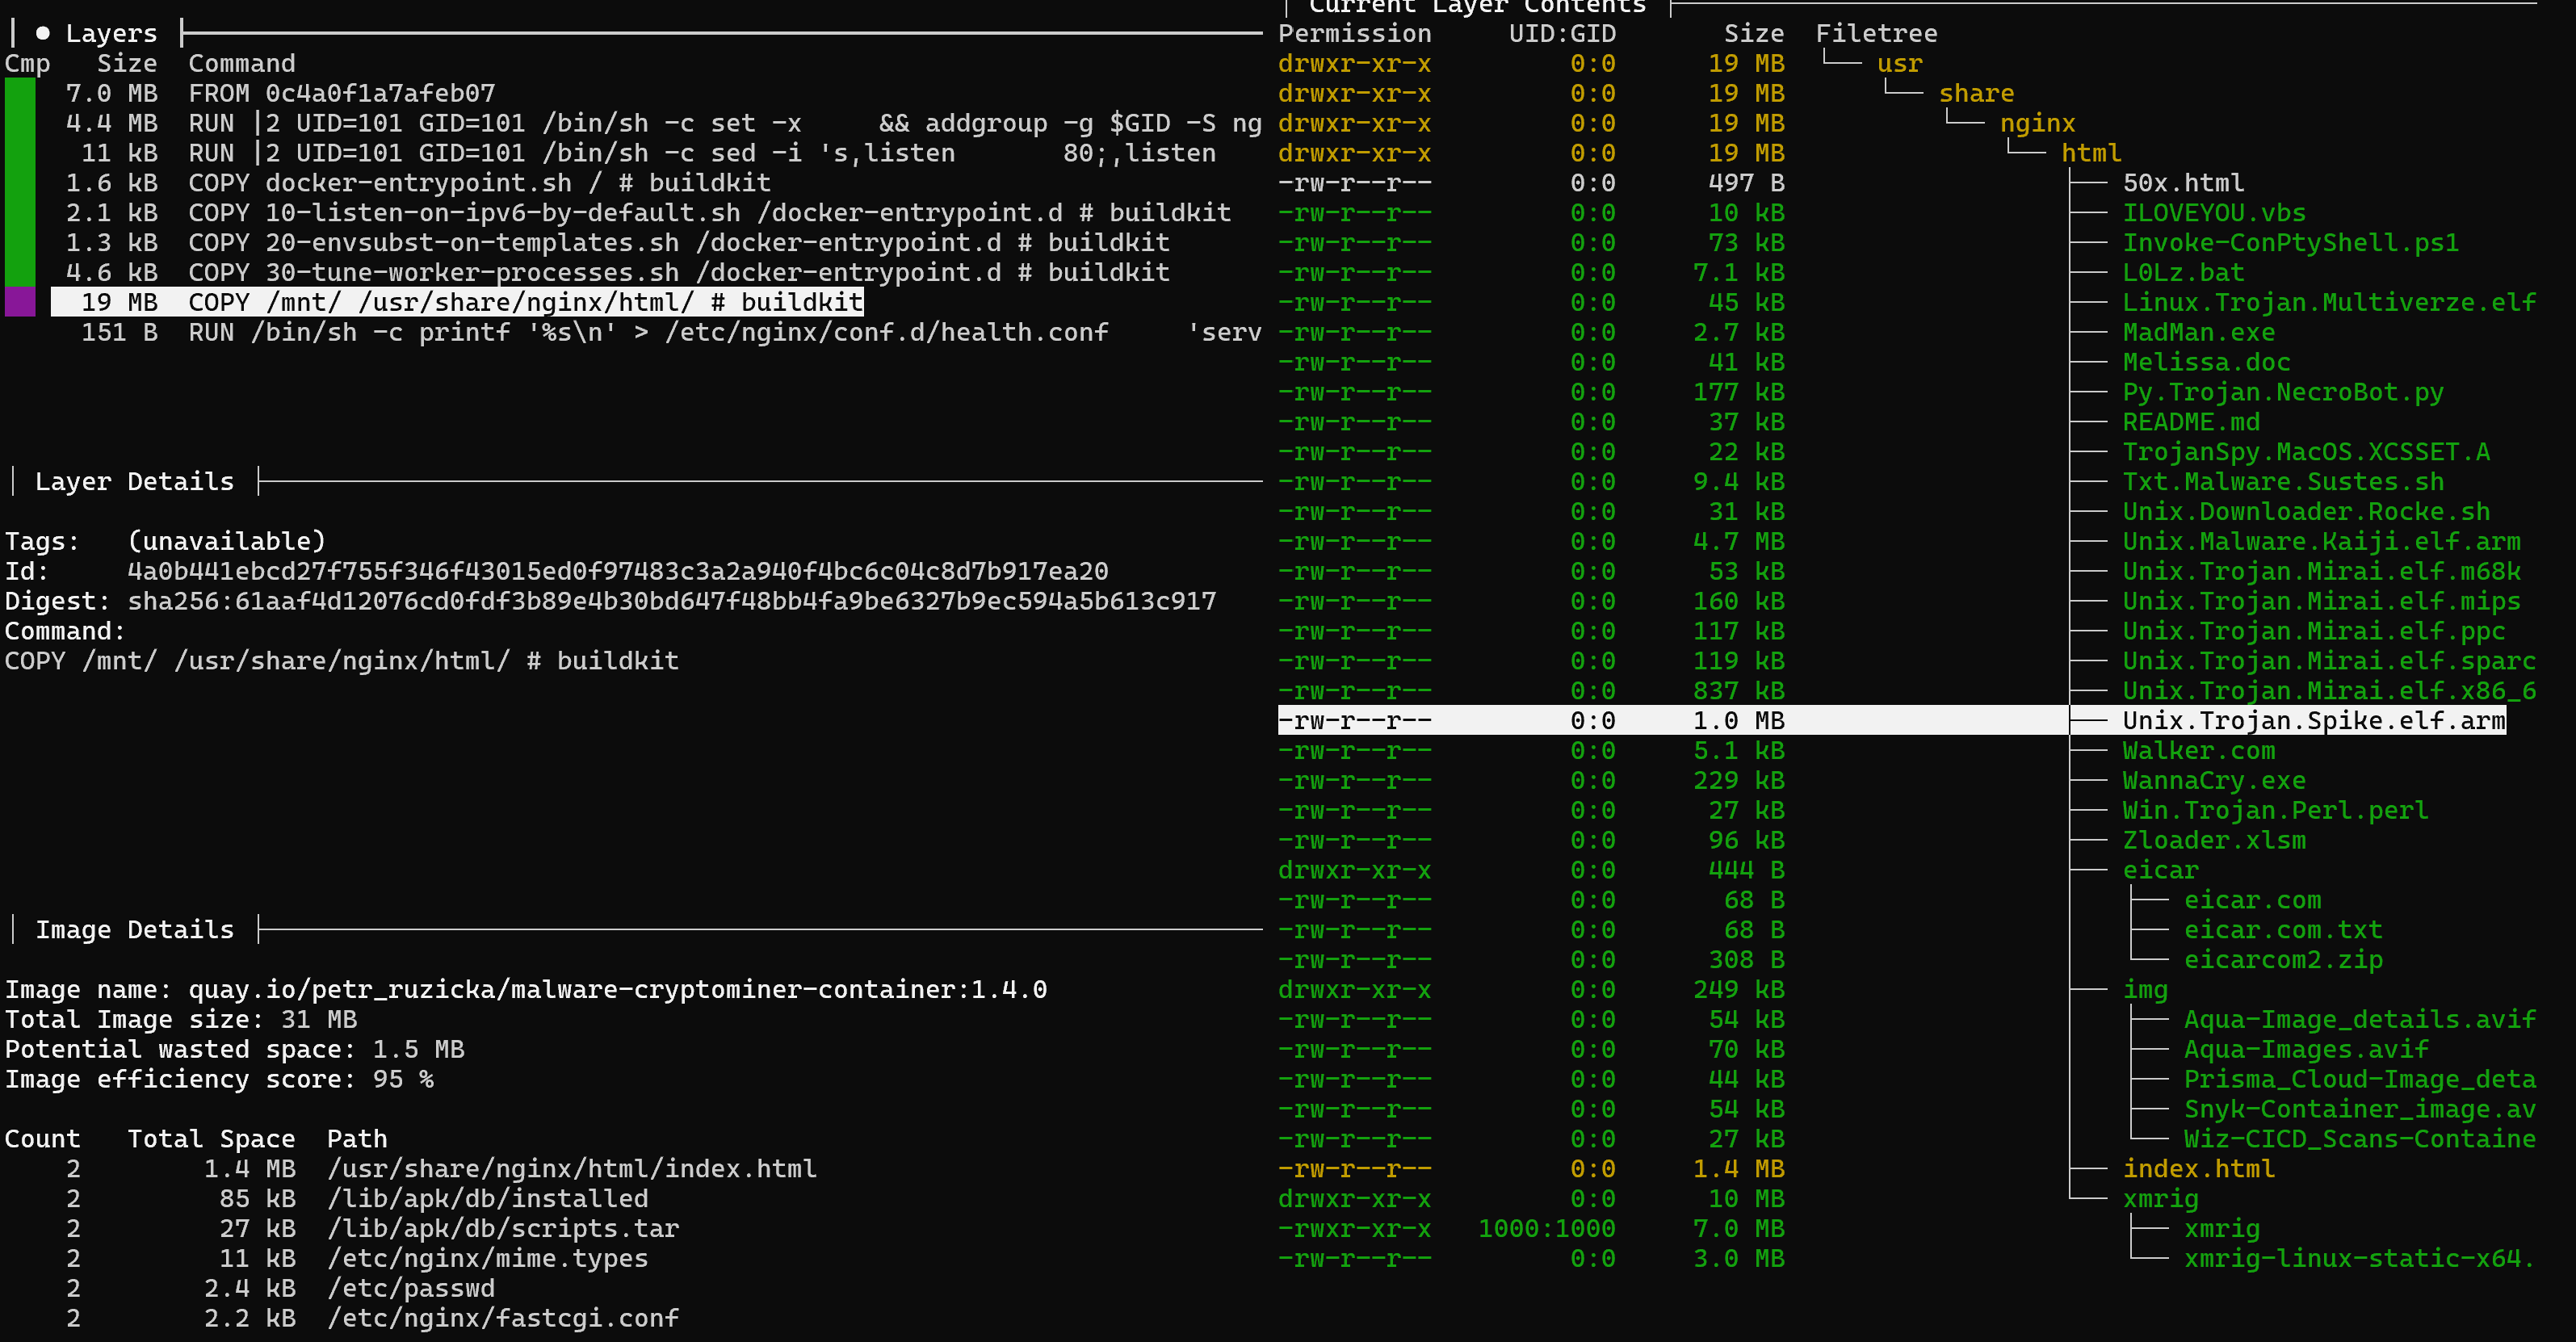The width and height of the screenshot is (2576, 1342).
Task: Click the Image Details panel title
Action: (x=134, y=930)
